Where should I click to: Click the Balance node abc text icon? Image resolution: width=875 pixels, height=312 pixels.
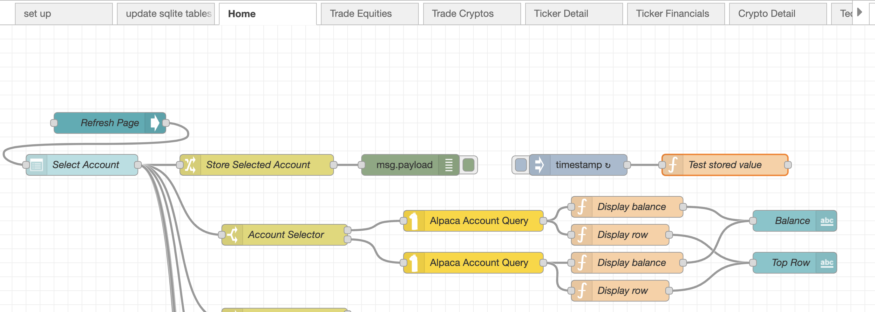tap(826, 221)
